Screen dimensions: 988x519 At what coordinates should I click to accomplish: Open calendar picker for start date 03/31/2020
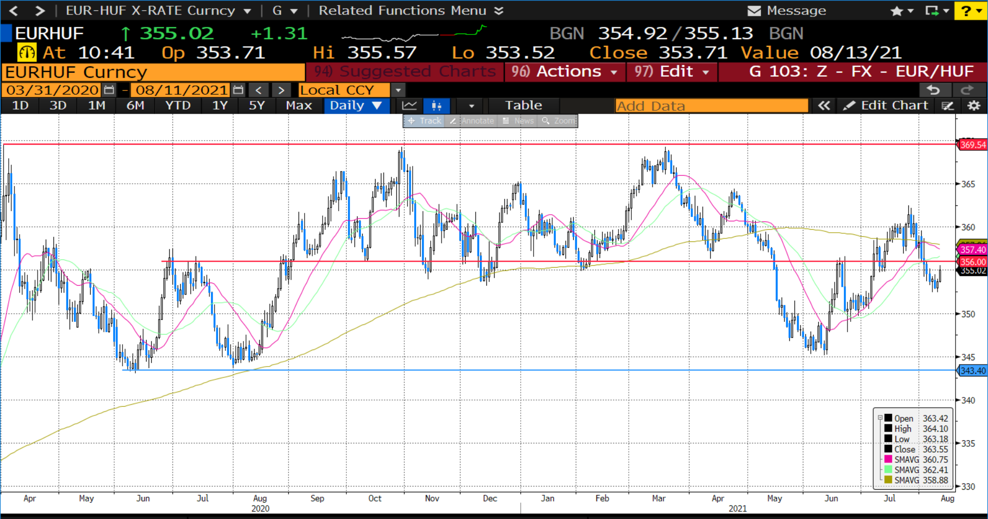109,90
